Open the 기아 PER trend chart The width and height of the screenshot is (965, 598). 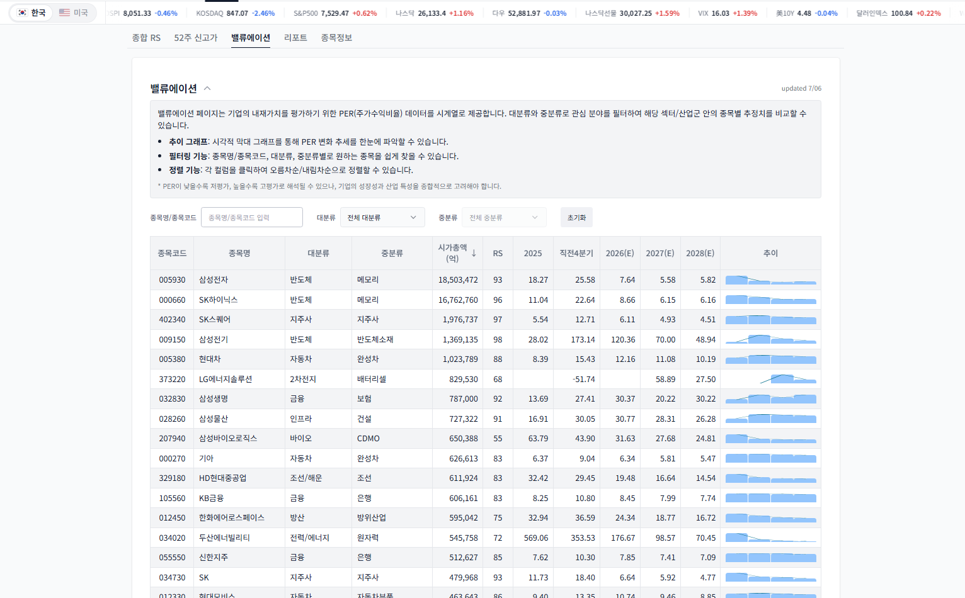pos(770,458)
